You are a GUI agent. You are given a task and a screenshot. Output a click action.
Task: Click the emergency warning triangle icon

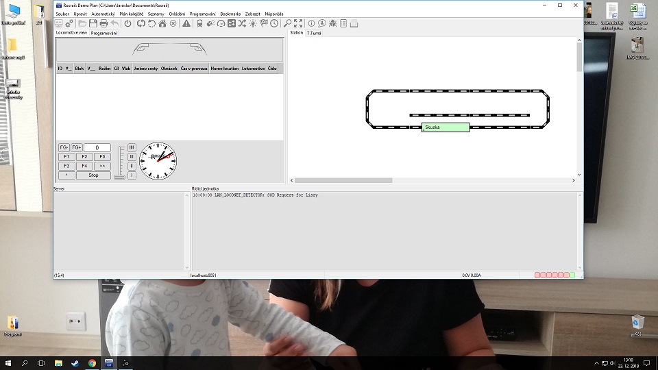[186, 23]
